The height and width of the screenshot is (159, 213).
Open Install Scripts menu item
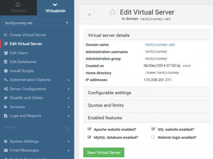[x=22, y=71]
